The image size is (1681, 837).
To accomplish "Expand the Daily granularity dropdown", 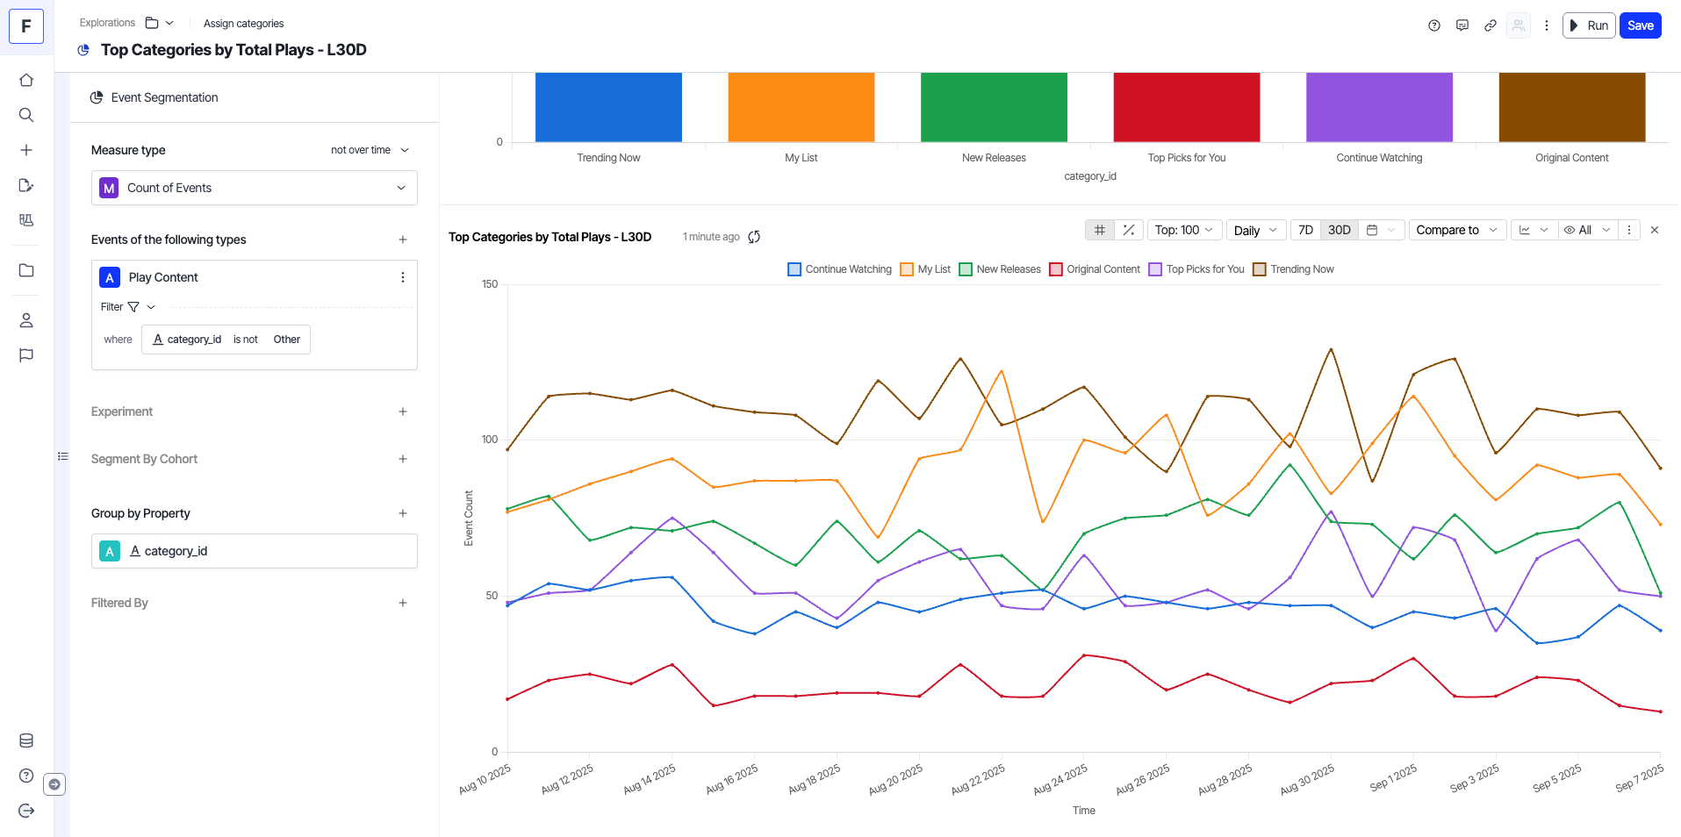I will click(1255, 230).
